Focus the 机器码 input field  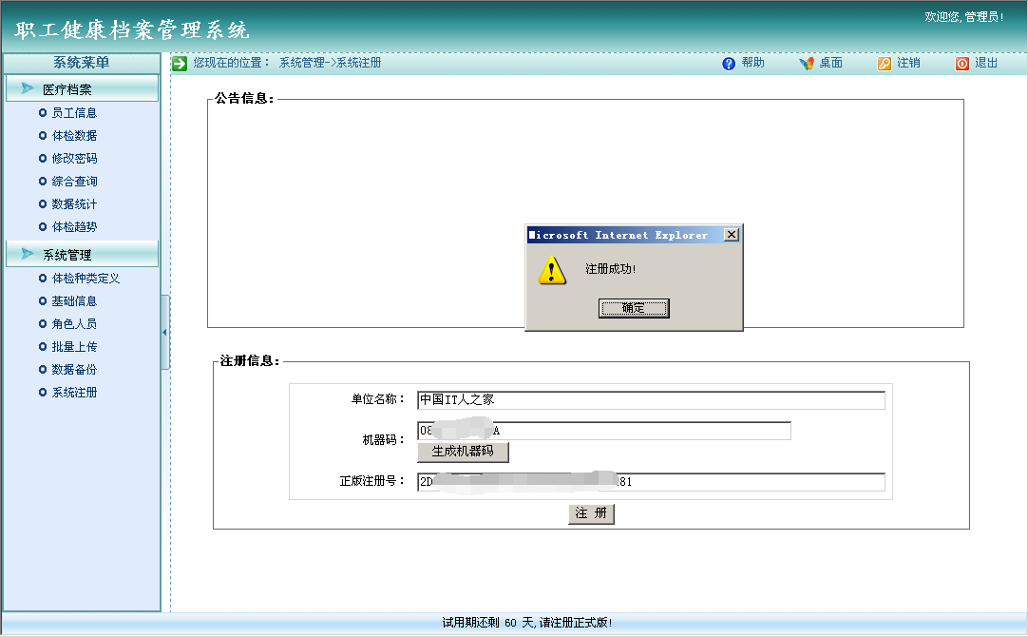(604, 431)
